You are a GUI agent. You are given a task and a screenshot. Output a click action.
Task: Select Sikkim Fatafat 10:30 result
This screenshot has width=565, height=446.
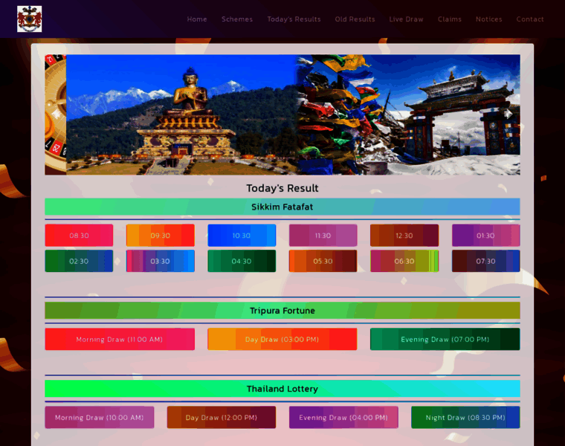point(242,235)
